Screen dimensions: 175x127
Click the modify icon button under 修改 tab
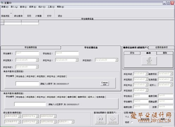pos(149,61)
